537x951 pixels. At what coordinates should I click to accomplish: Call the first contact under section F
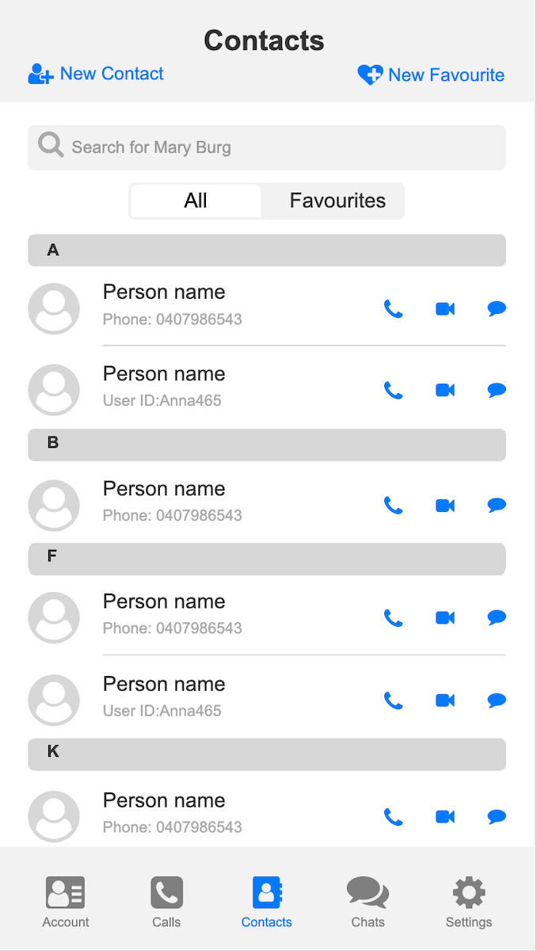[394, 618]
